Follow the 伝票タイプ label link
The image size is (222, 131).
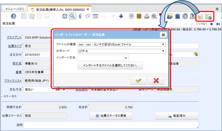(15, 46)
